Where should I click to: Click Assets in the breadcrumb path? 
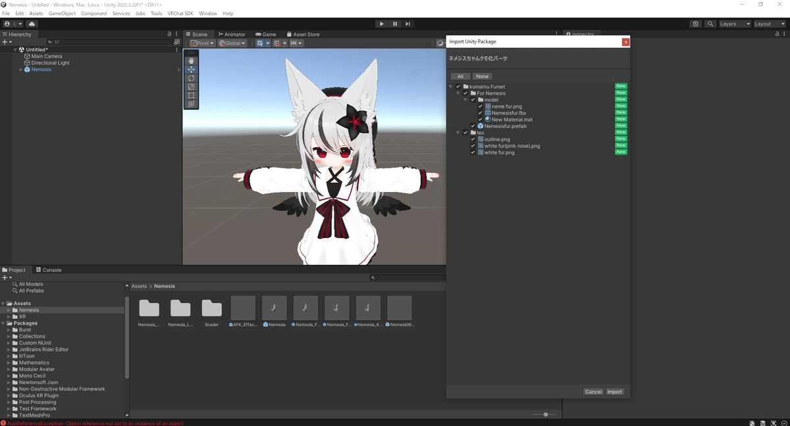[x=139, y=287]
